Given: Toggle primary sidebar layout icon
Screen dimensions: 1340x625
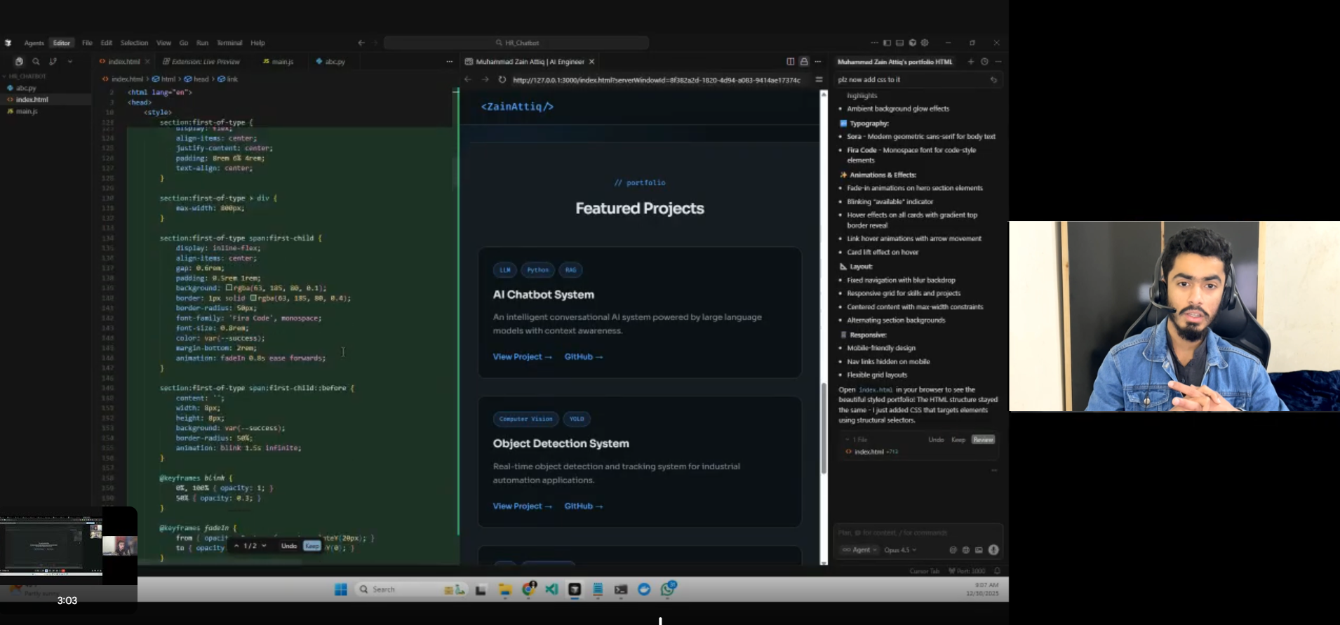Looking at the screenshot, I should pyautogui.click(x=887, y=43).
